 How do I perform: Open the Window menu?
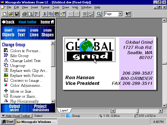click(86, 7)
